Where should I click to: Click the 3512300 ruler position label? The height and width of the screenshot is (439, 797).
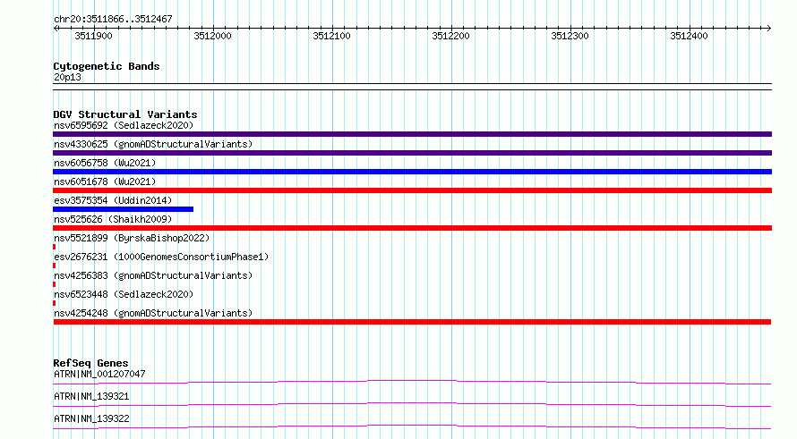coord(570,36)
